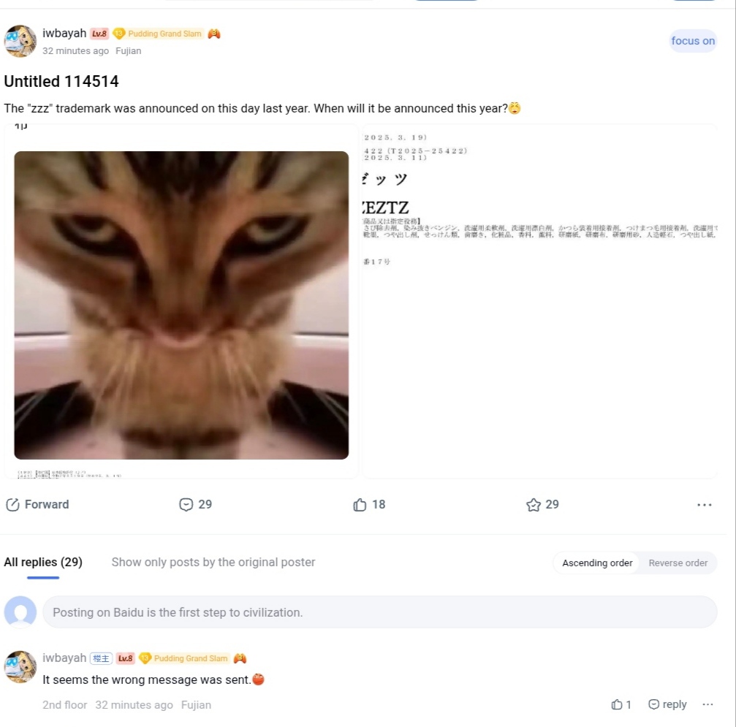This screenshot has width=736, height=727.
Task: Favorite the post with star icon
Action: click(x=534, y=505)
